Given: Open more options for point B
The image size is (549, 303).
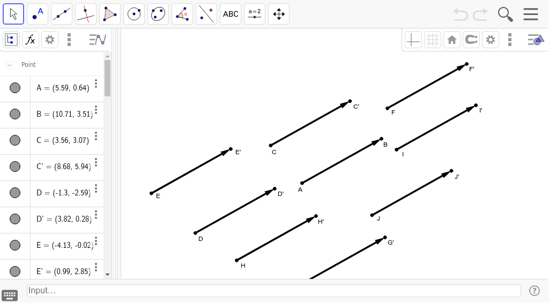Looking at the screenshot, I should click(x=96, y=110).
